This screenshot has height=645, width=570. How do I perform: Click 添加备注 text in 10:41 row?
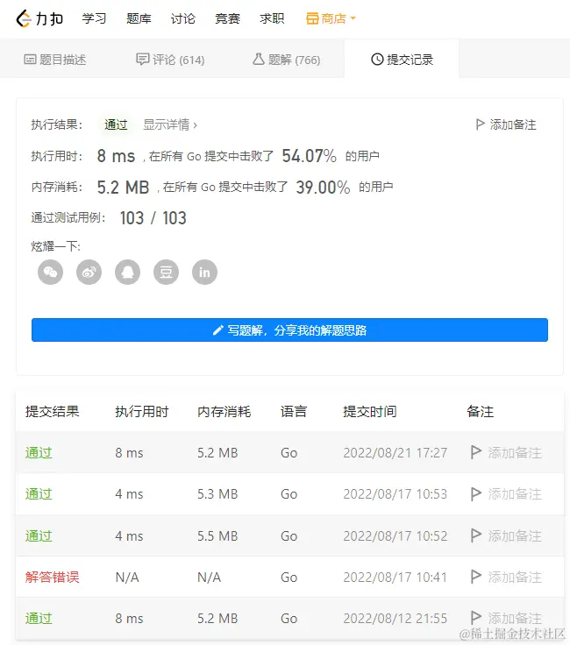(515, 578)
